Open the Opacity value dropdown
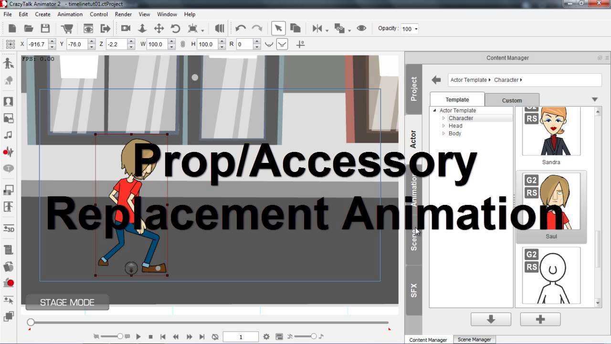Screen dimensions: 611x344 pyautogui.click(x=416, y=29)
